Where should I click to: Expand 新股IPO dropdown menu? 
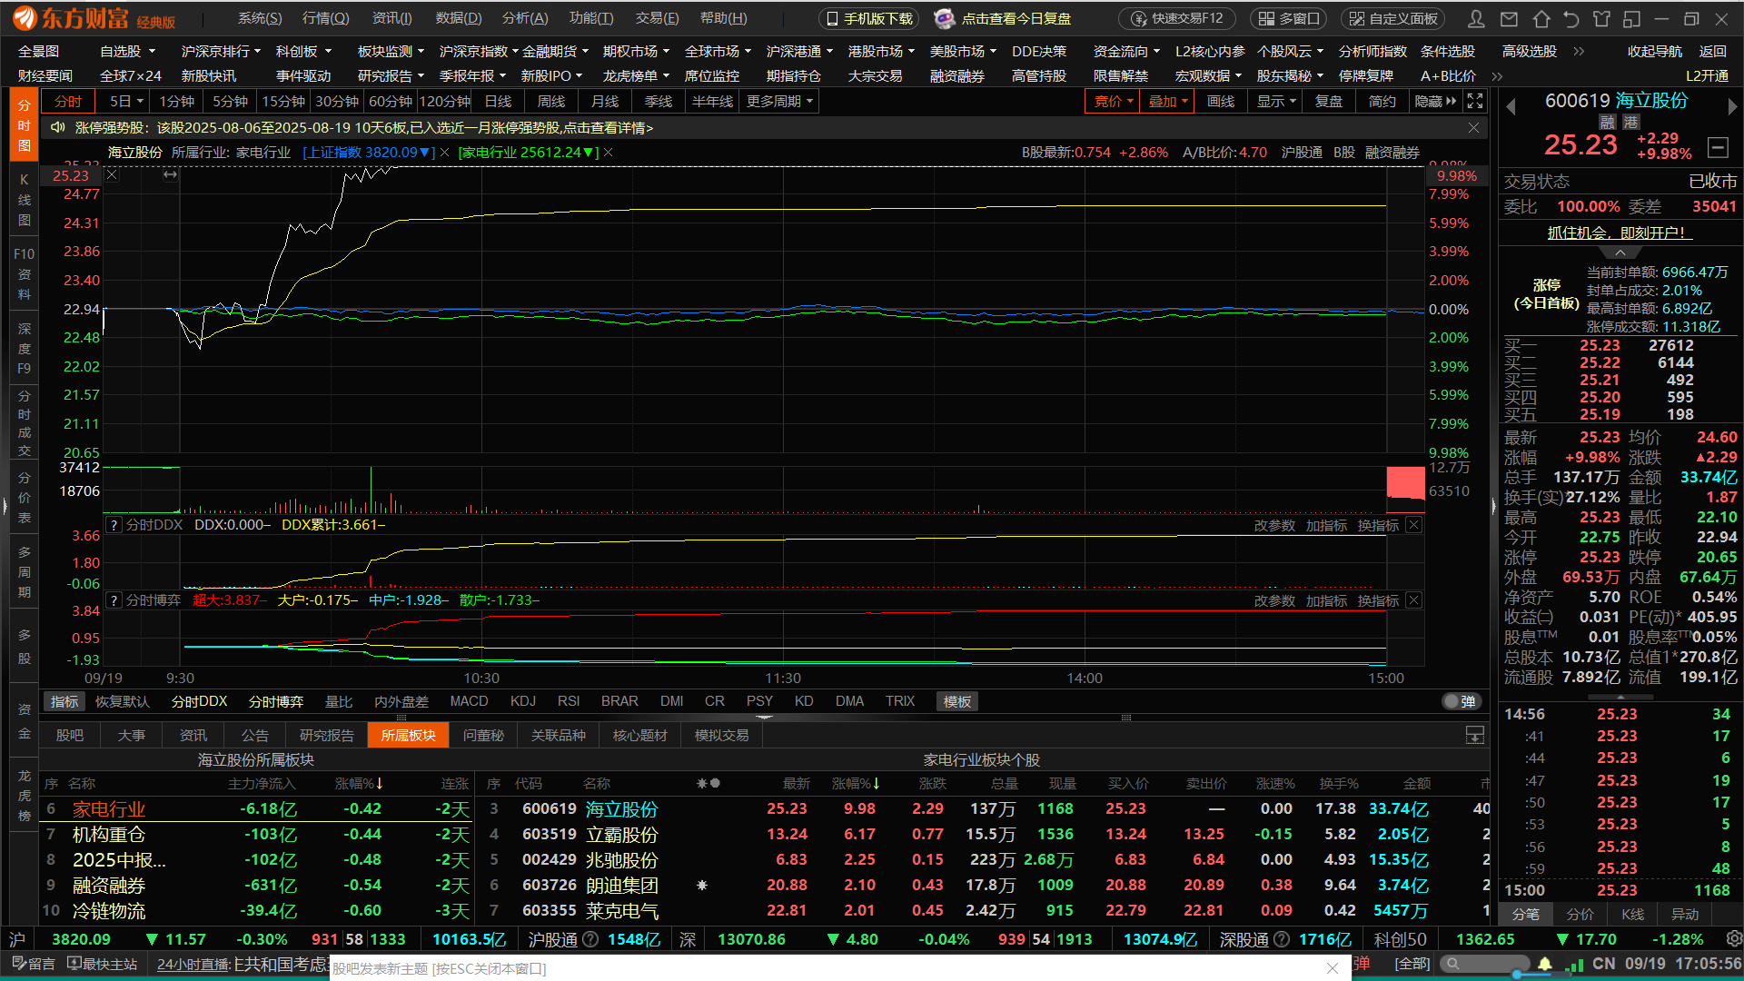(x=551, y=76)
